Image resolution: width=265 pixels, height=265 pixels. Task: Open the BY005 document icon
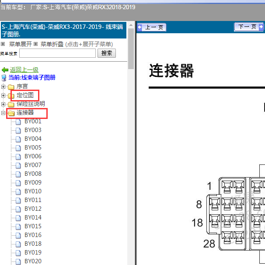click(18, 148)
